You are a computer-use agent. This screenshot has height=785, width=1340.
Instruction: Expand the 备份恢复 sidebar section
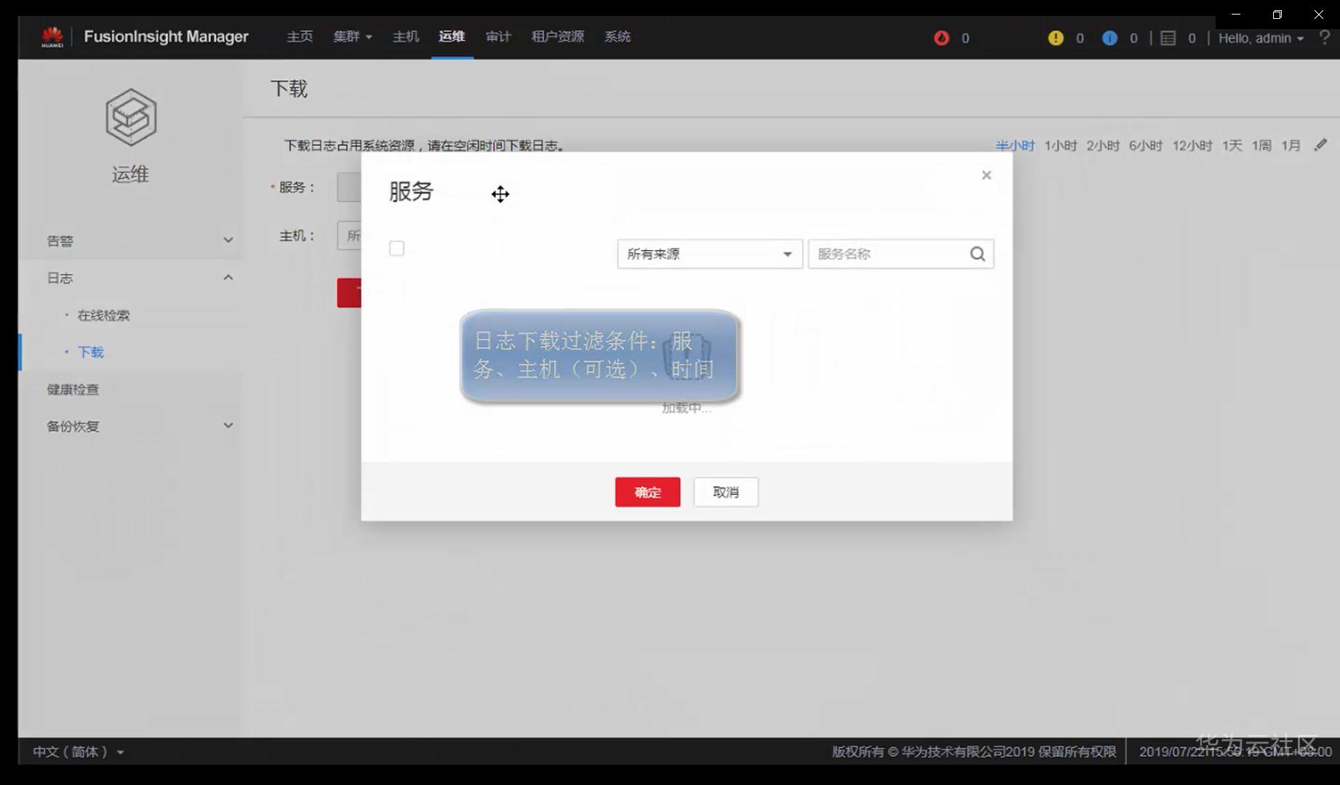[x=139, y=426]
